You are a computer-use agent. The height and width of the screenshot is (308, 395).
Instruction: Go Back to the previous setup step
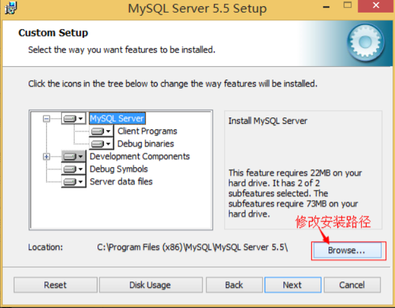point(234,285)
